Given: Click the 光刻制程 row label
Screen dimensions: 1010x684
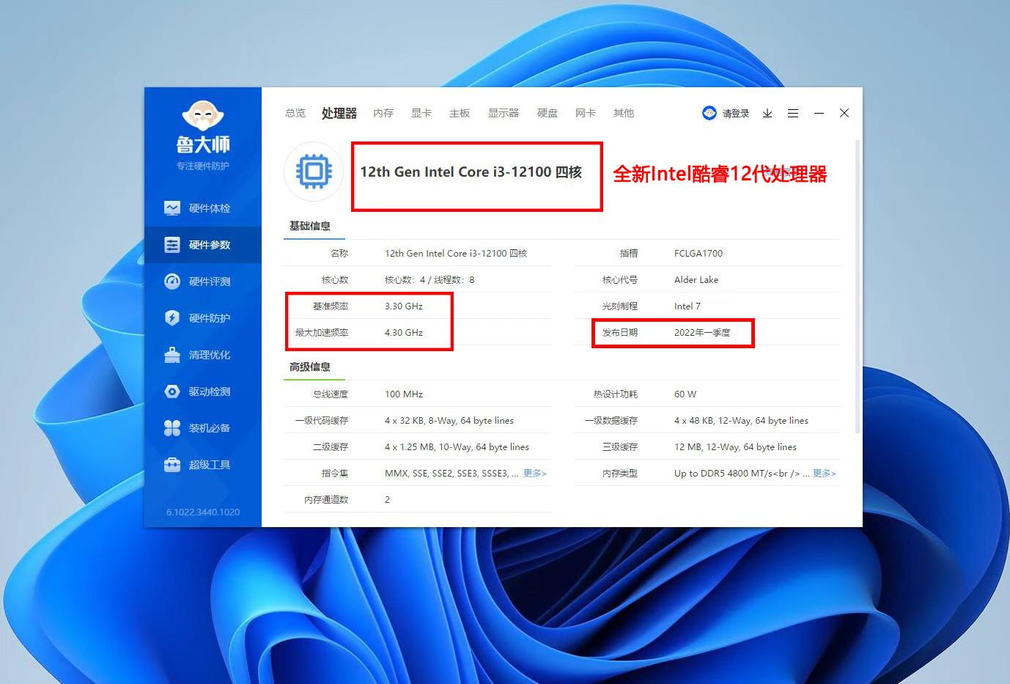Looking at the screenshot, I should [x=620, y=306].
